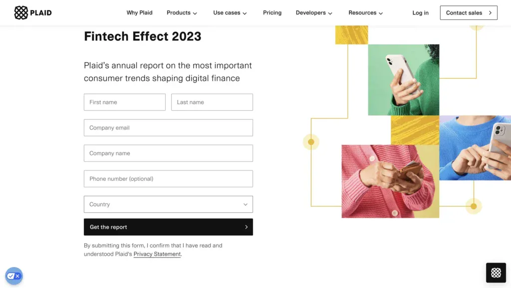511x288 pixels.
Task: Focus the First name input field
Action: coord(124,102)
